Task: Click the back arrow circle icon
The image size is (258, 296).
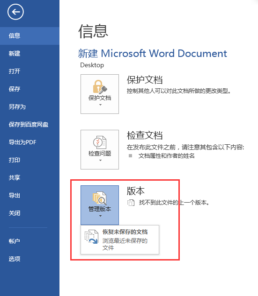Action: pos(15,12)
